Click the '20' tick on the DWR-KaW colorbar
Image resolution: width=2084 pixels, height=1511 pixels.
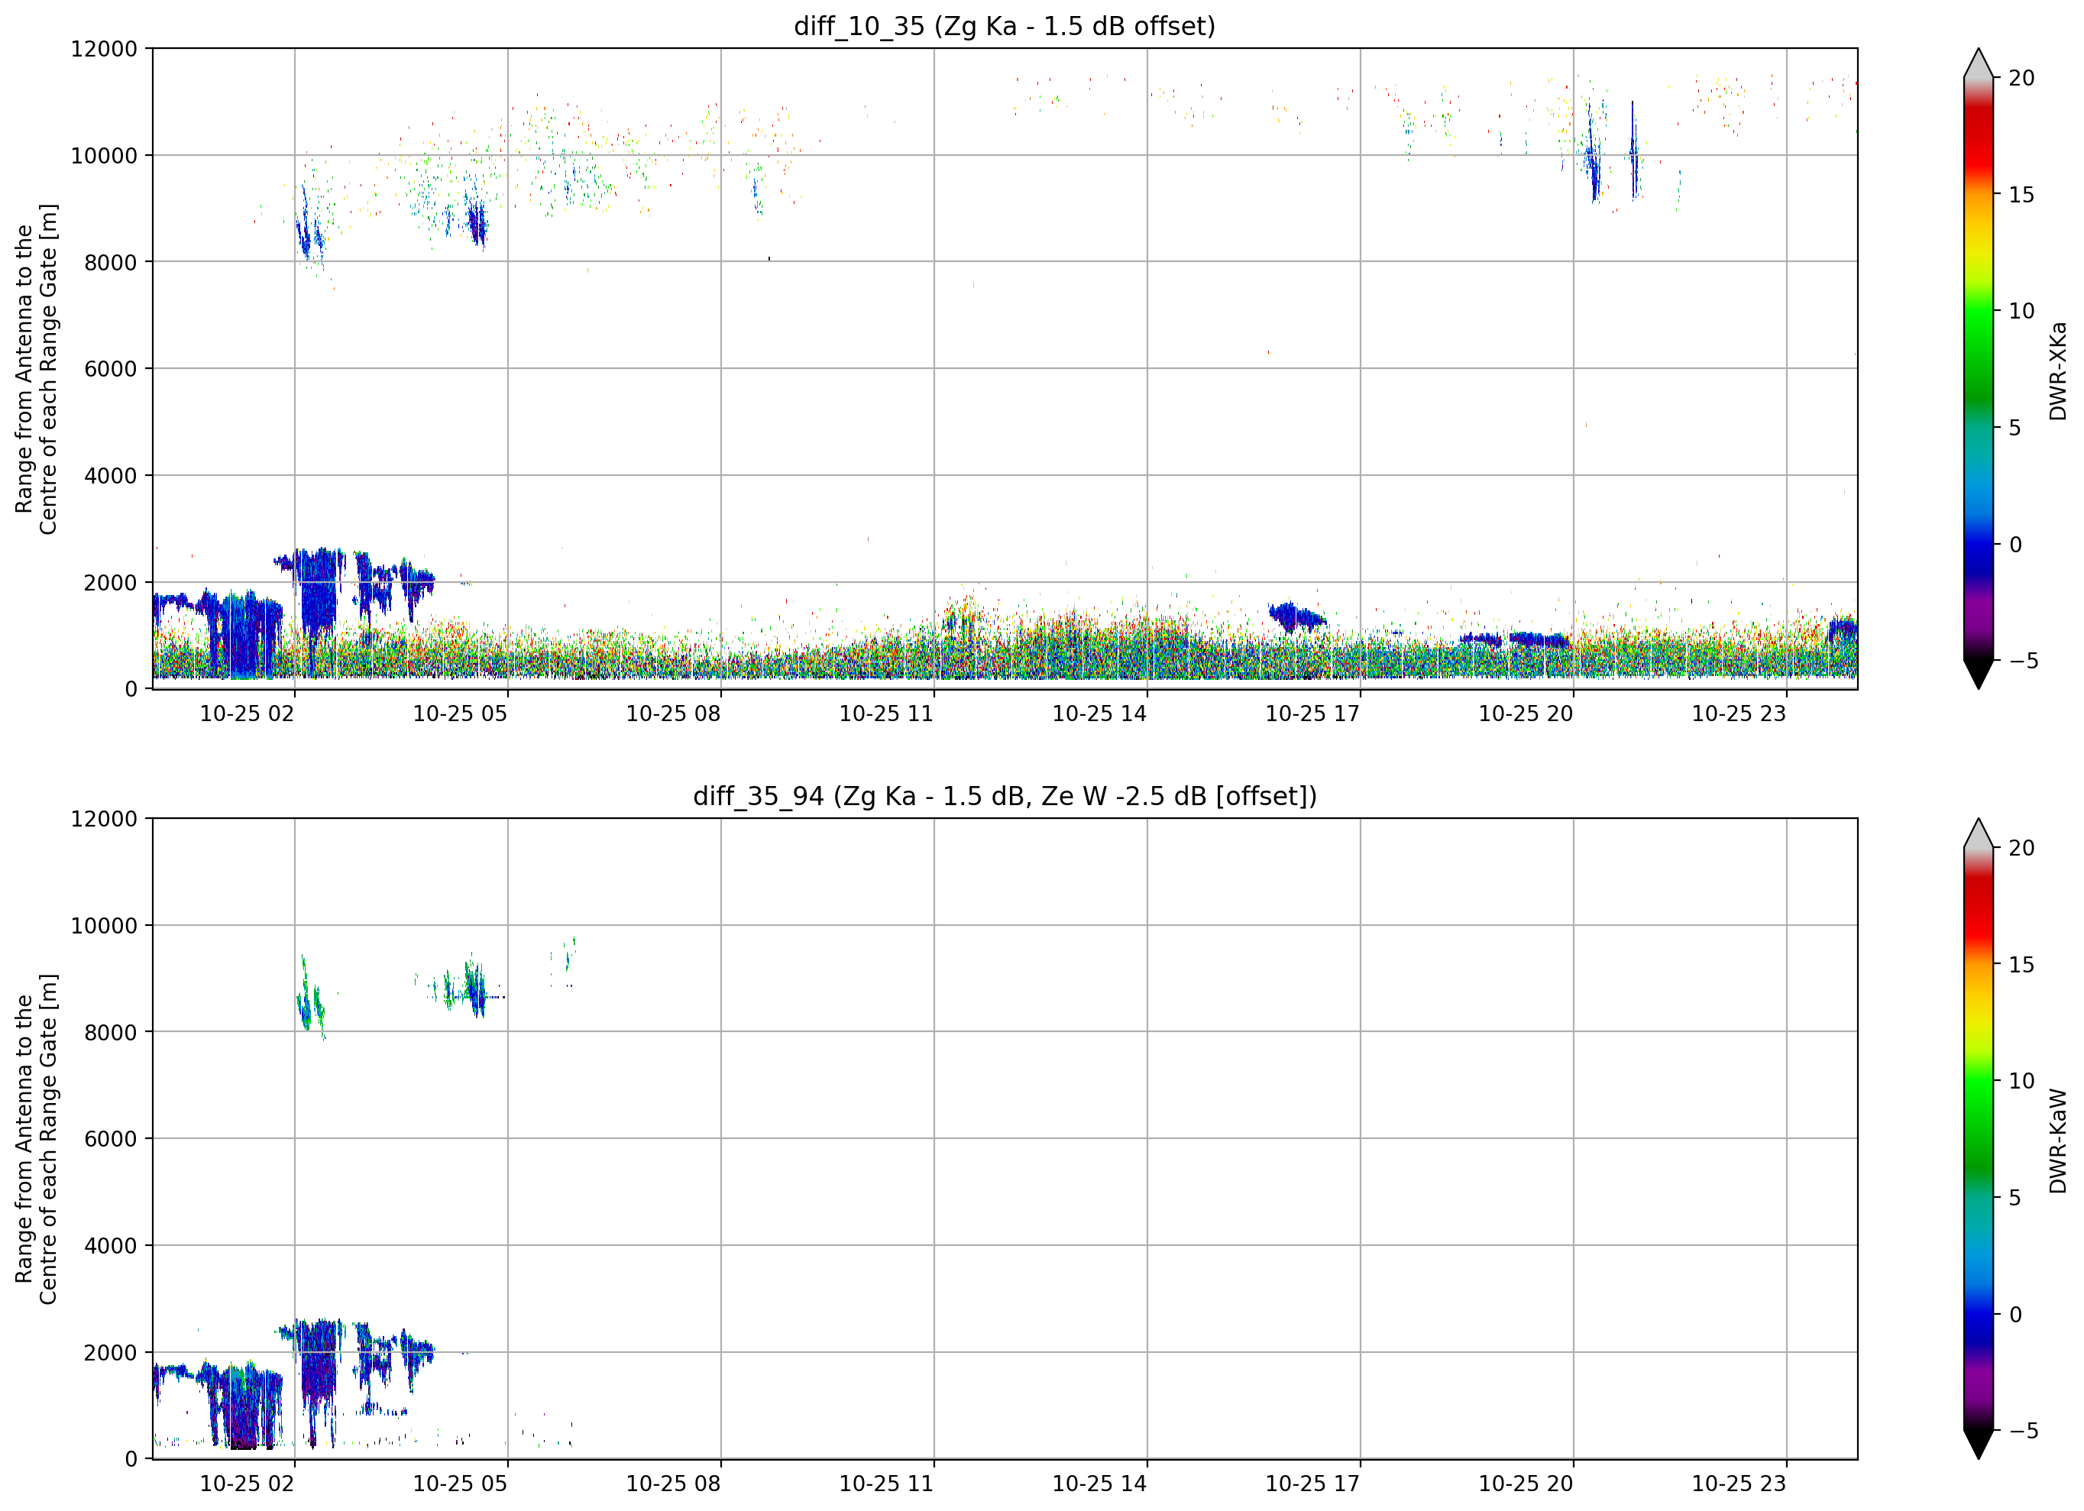tap(2021, 849)
